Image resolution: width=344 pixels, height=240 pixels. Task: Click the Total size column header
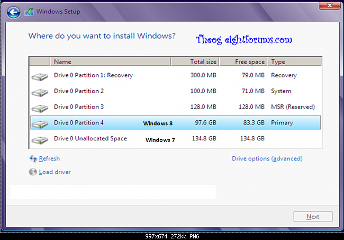click(x=195, y=61)
